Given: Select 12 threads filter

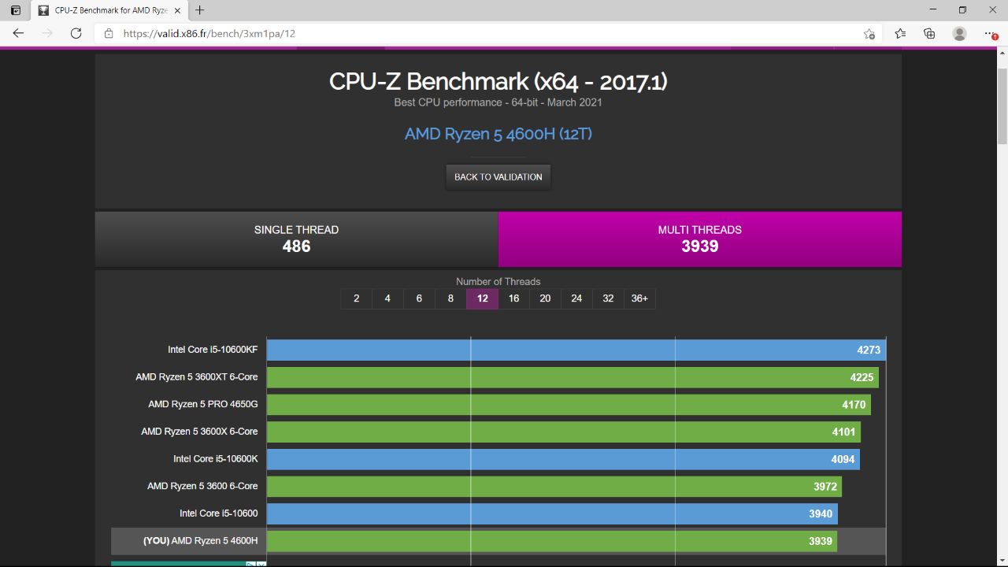Looking at the screenshot, I should point(482,298).
